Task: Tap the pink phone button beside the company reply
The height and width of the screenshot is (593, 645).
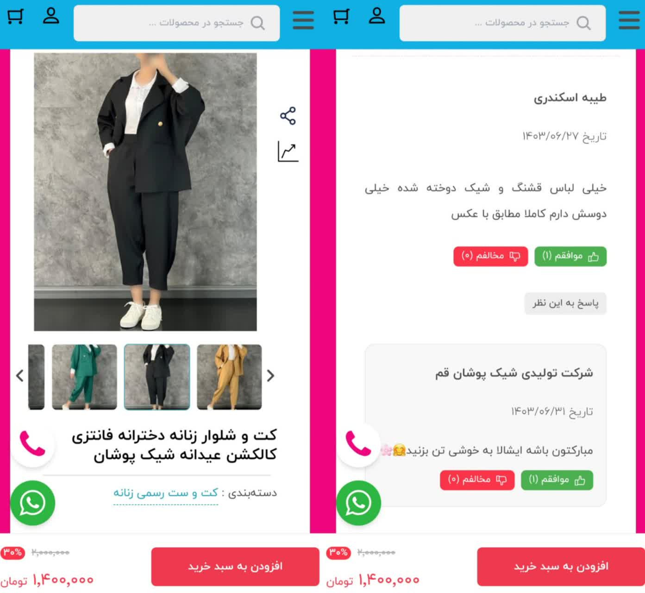Action: (x=358, y=443)
